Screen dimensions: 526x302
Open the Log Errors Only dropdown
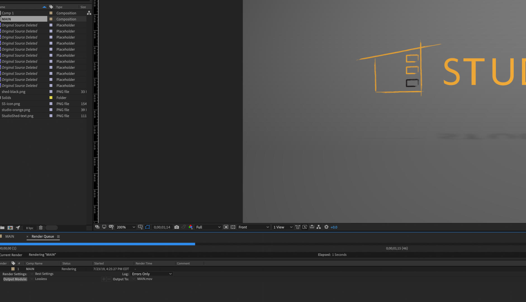[x=152, y=274]
